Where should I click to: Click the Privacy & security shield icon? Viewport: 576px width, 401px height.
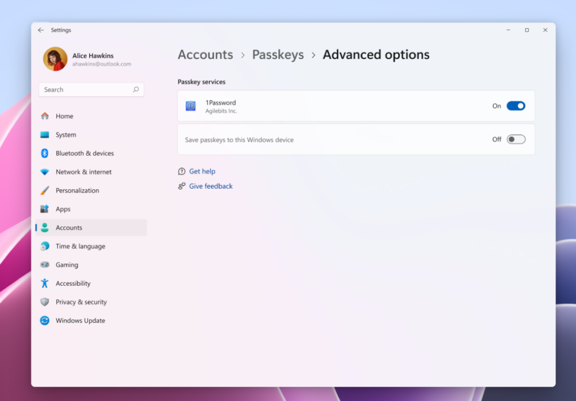tap(45, 302)
